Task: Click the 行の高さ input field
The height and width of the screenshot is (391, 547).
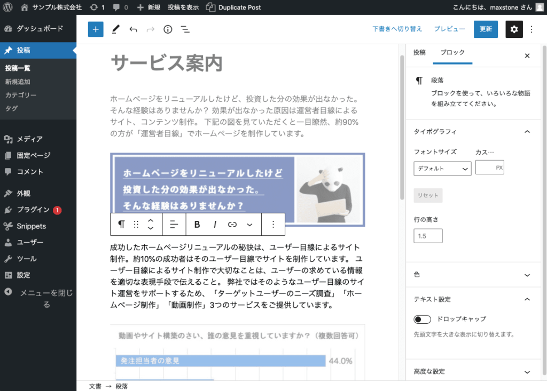Action: [428, 235]
